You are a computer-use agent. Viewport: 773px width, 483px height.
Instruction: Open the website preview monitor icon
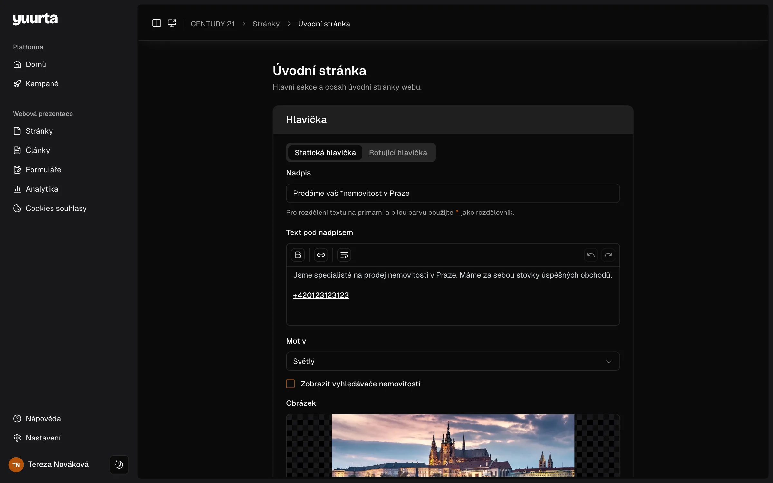(x=172, y=24)
